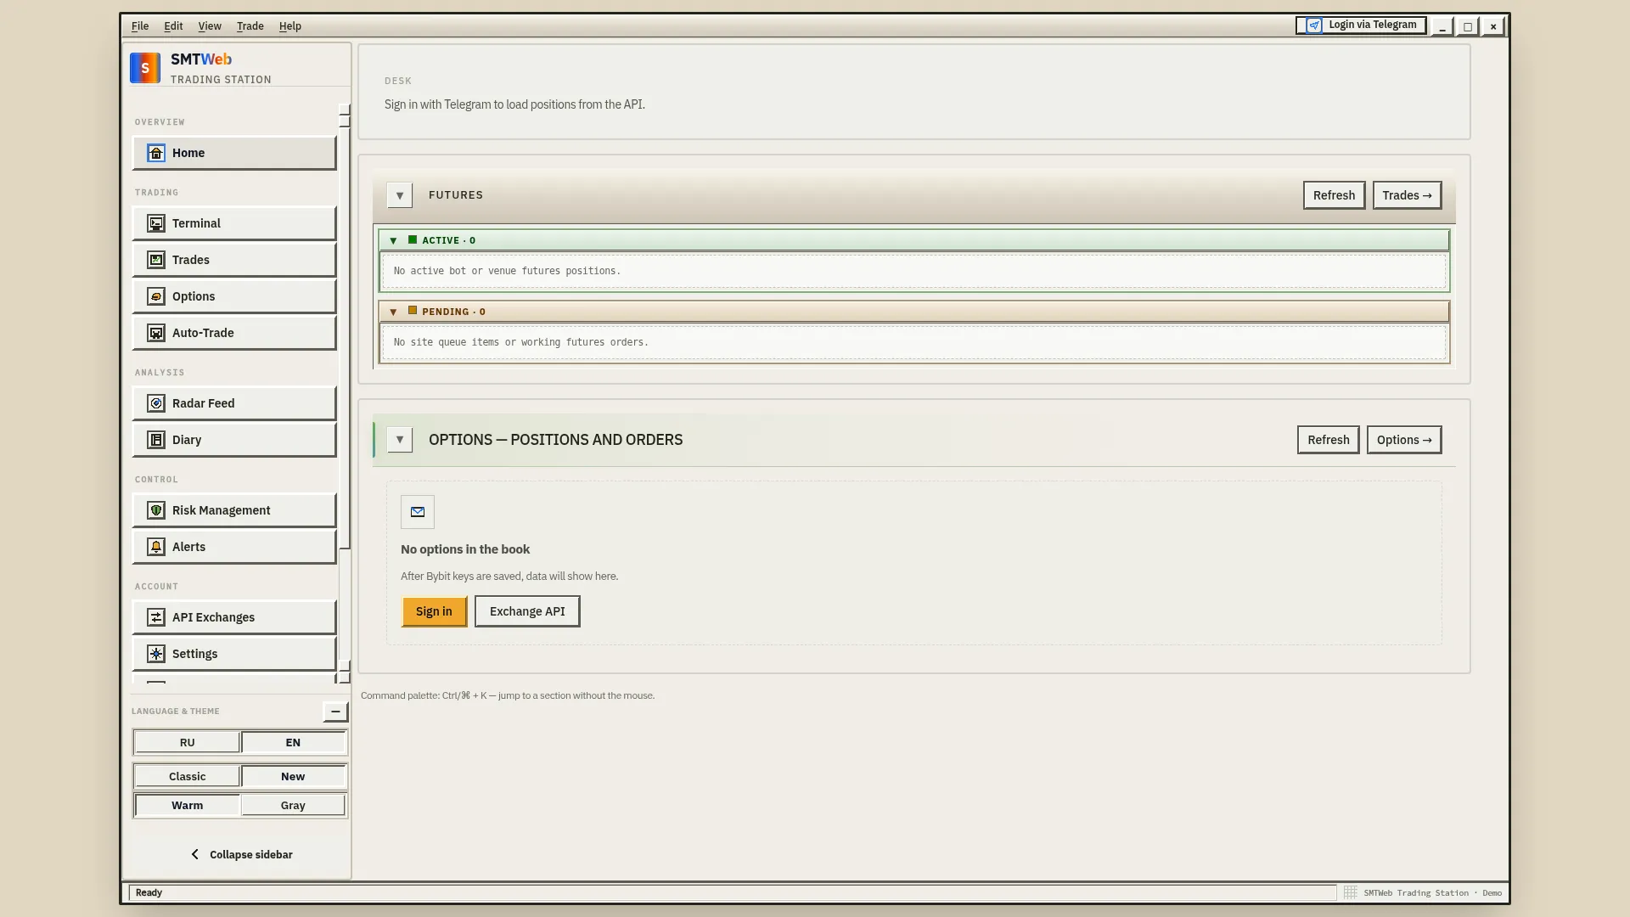The image size is (1630, 917).
Task: Click the Terminal sidebar icon
Action: coord(156,223)
